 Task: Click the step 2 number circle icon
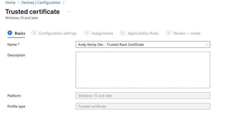[x=34, y=33]
